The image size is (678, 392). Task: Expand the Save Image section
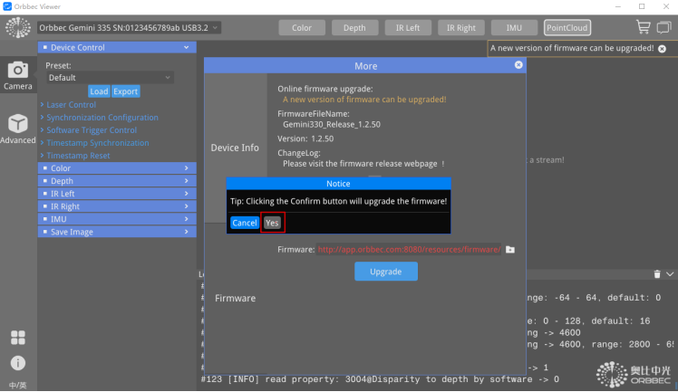(116, 232)
